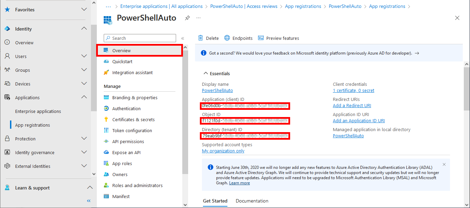Select the Get Started tab
Screen dimensions: 470x208
215,201
